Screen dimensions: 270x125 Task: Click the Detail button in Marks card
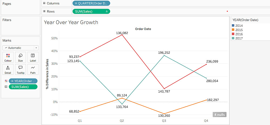point(8,69)
